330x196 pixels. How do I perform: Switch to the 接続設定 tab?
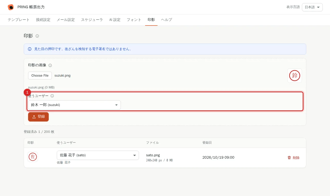(x=43, y=20)
